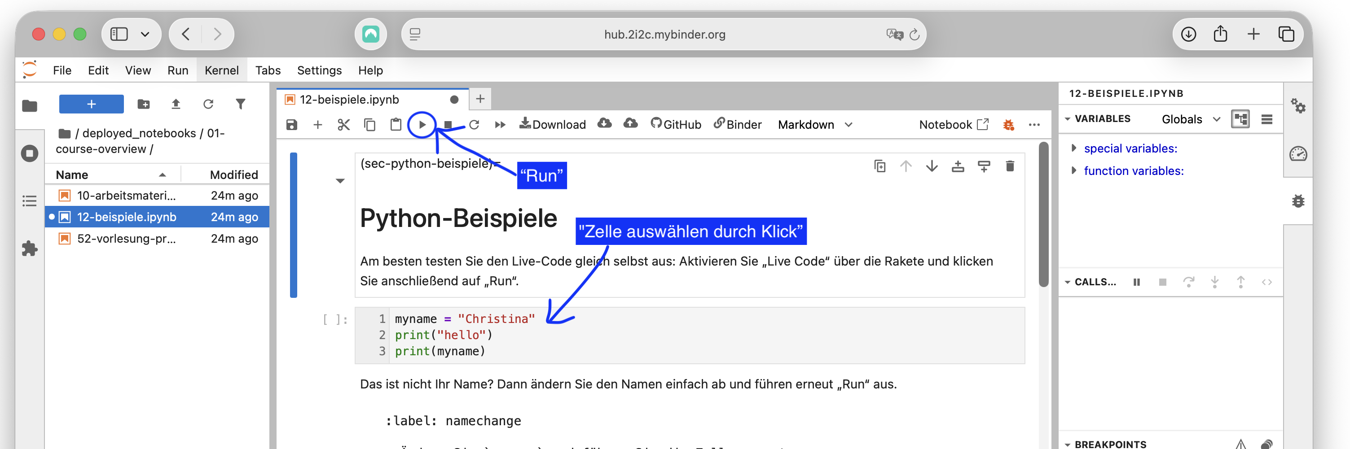1350x449 pixels.
Task: Save the notebook with the disk icon
Action: (x=292, y=125)
